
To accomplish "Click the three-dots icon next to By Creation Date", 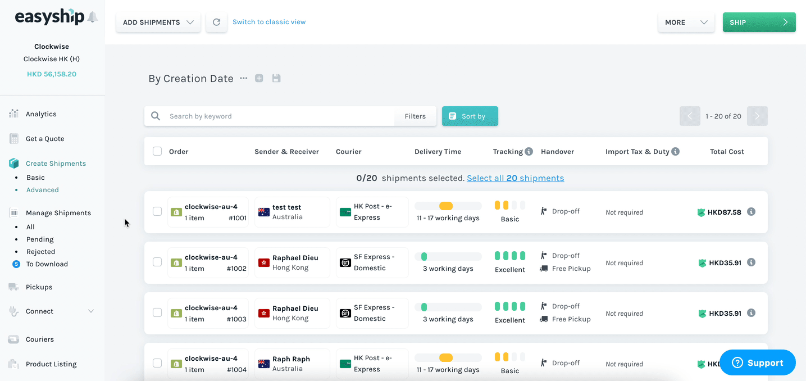I will click(243, 78).
